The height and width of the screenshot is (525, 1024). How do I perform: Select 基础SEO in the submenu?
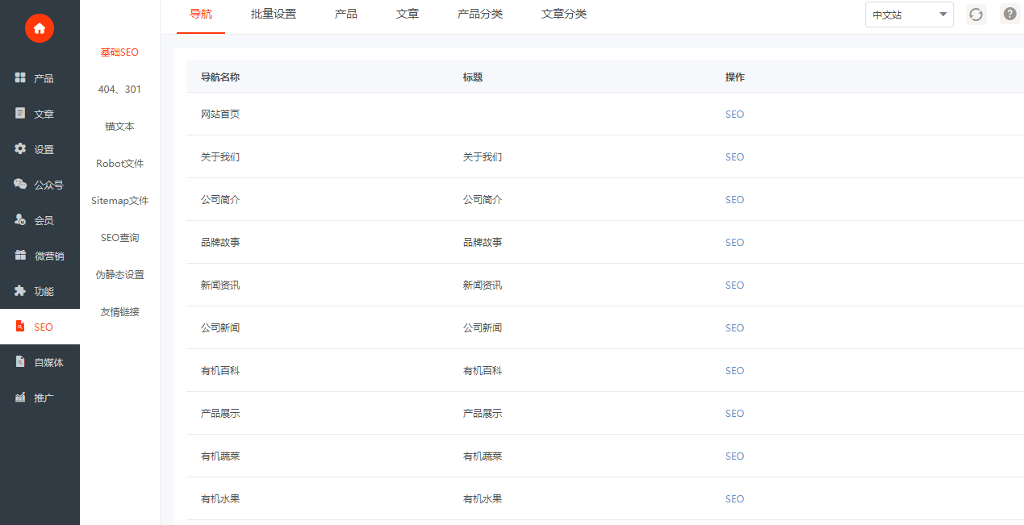pos(119,52)
